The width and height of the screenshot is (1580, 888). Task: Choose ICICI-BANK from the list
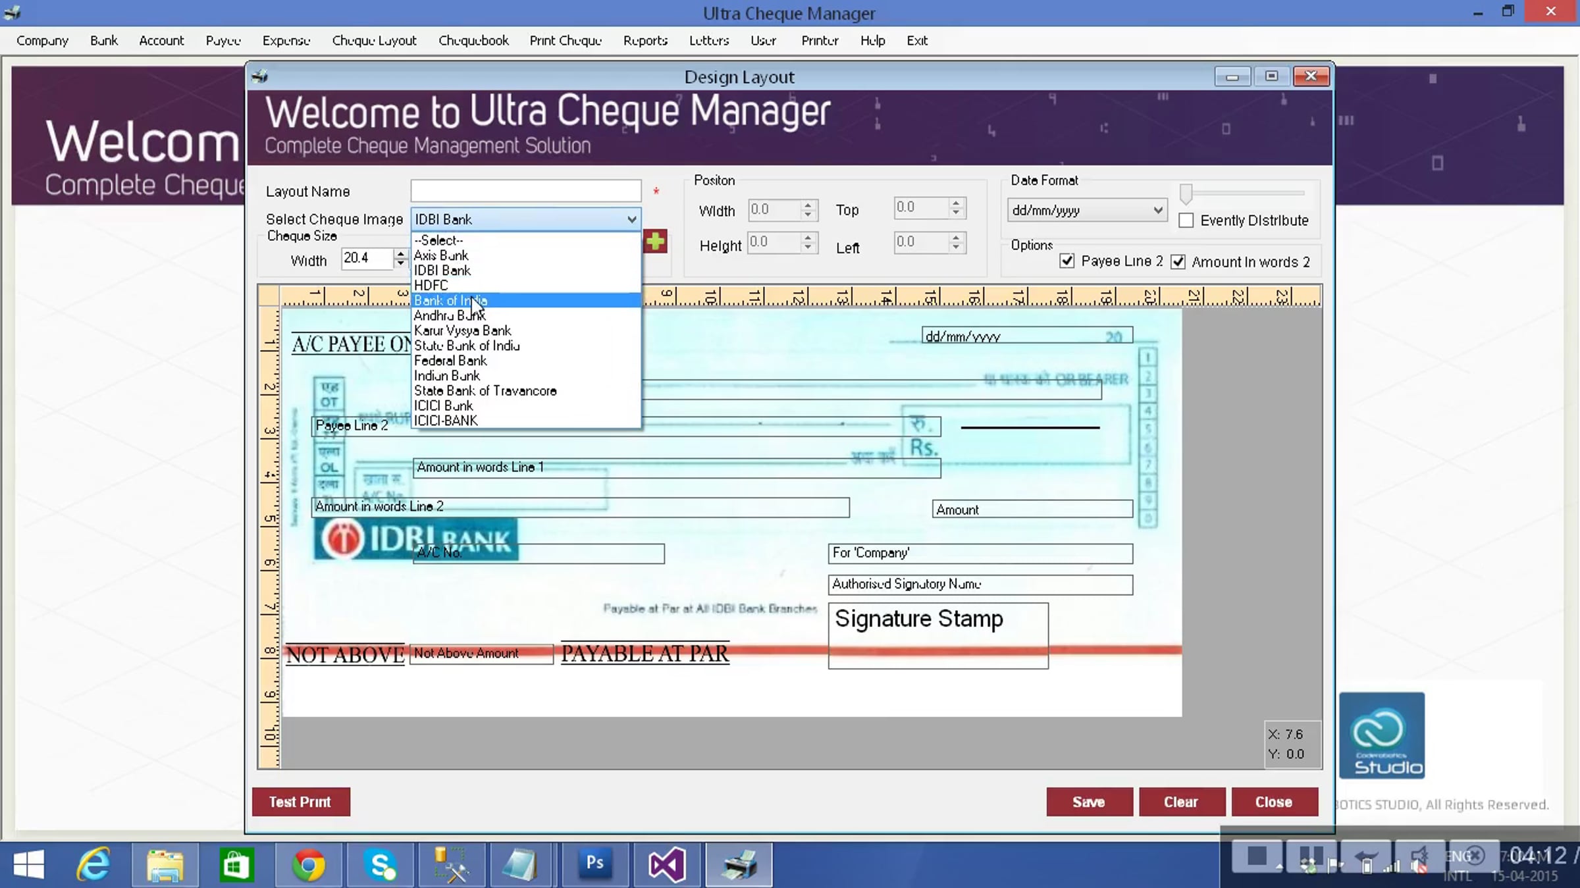point(526,421)
